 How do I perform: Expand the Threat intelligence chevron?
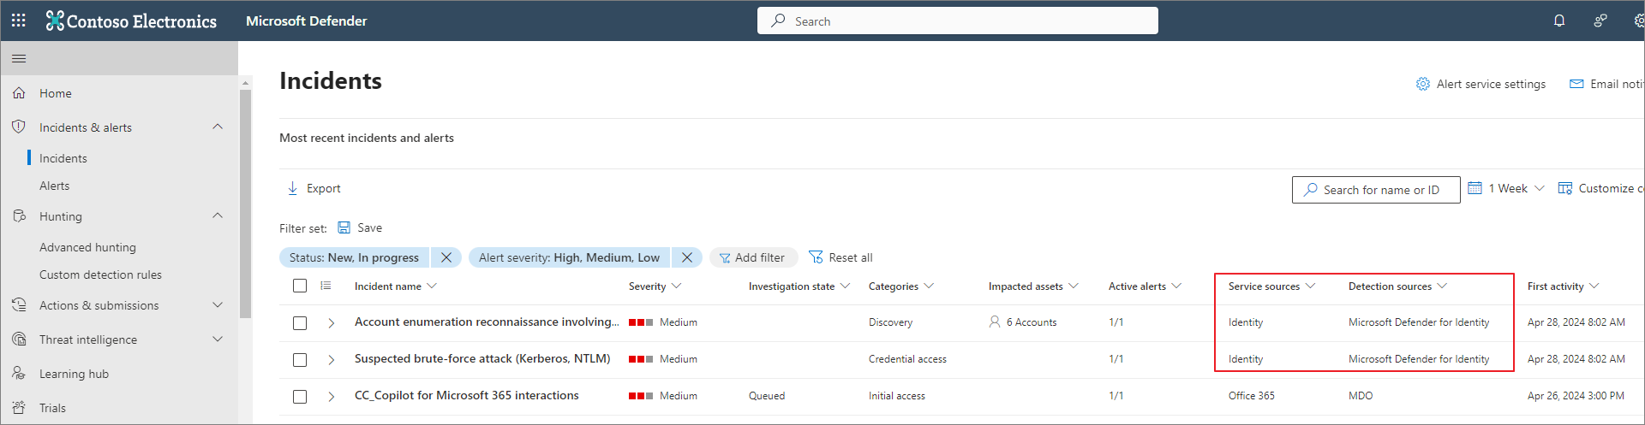pos(218,339)
